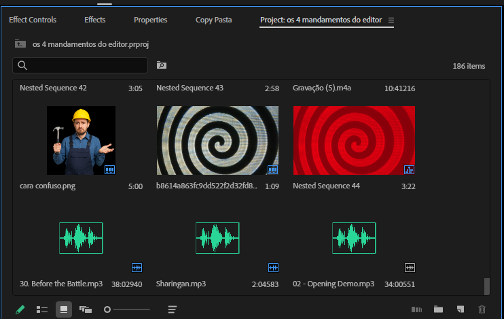The height and width of the screenshot is (319, 504).
Task: Click the thumbnail zoom slider handle
Action: 107,309
